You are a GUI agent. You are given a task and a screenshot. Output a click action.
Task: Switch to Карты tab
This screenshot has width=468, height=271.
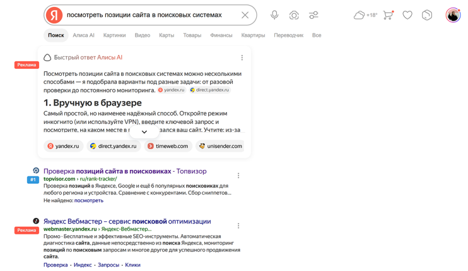[166, 35]
